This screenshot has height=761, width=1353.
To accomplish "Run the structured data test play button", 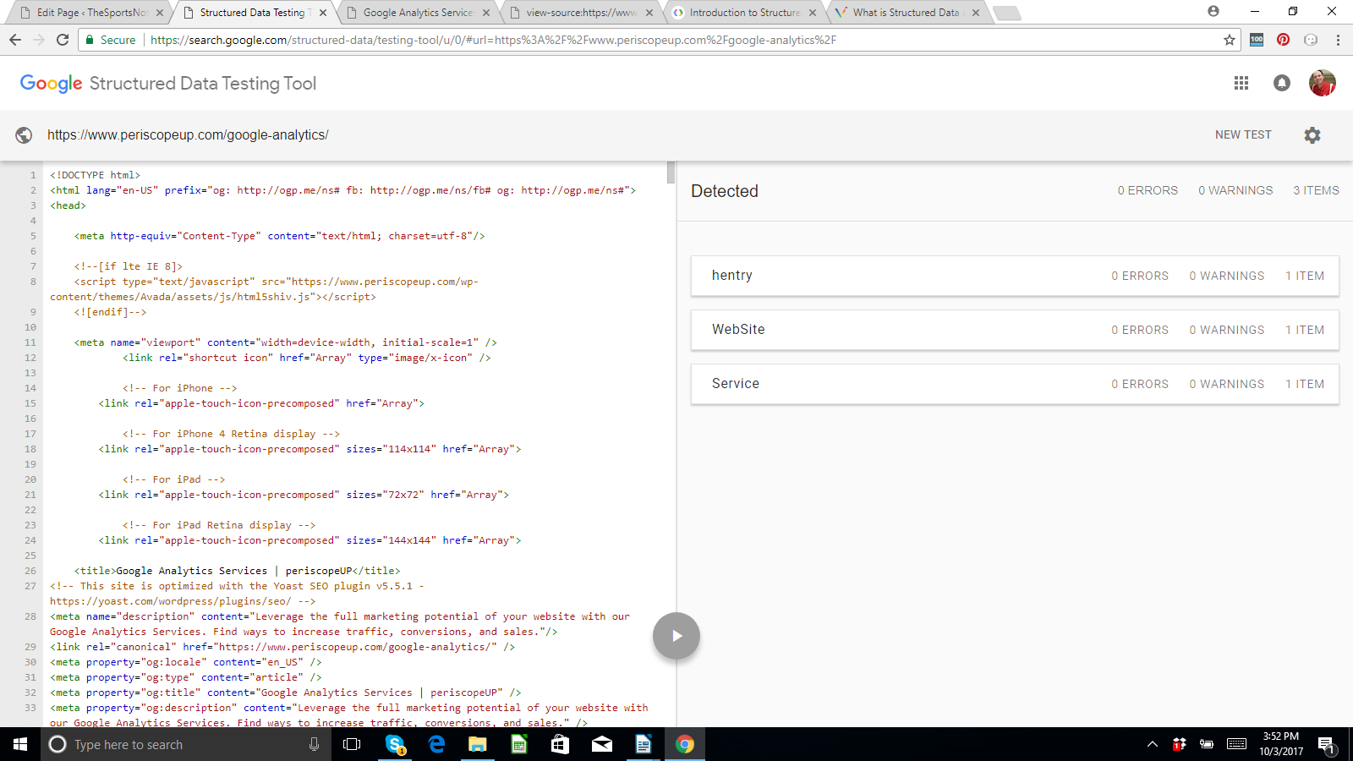I will pyautogui.click(x=676, y=636).
